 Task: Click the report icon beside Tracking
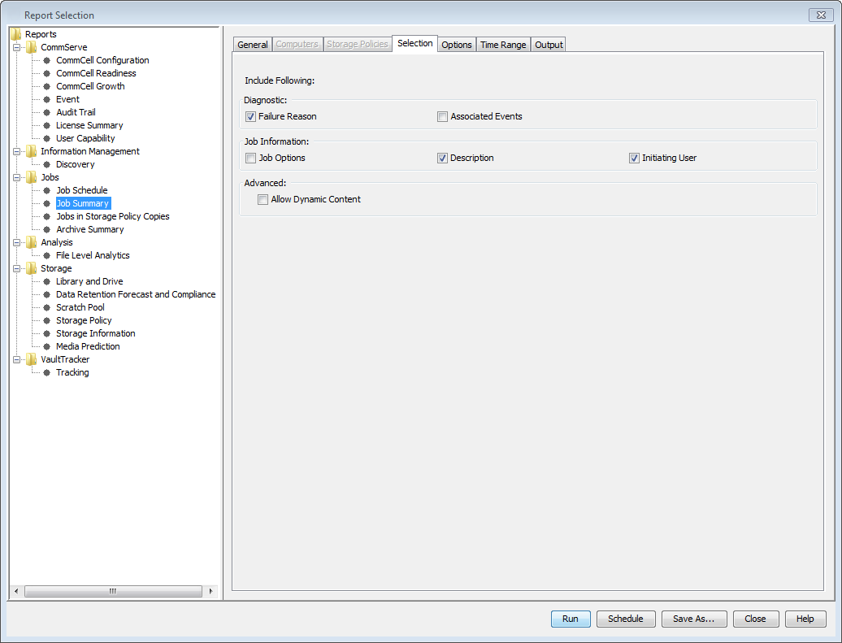pos(46,372)
